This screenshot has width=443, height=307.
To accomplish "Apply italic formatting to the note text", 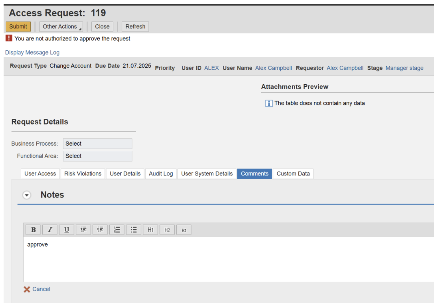I will tap(50, 229).
